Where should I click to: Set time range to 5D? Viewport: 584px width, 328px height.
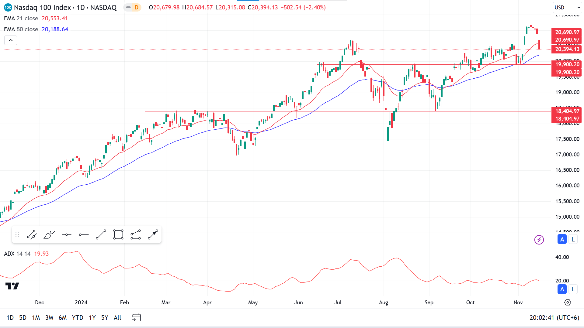pyautogui.click(x=23, y=318)
